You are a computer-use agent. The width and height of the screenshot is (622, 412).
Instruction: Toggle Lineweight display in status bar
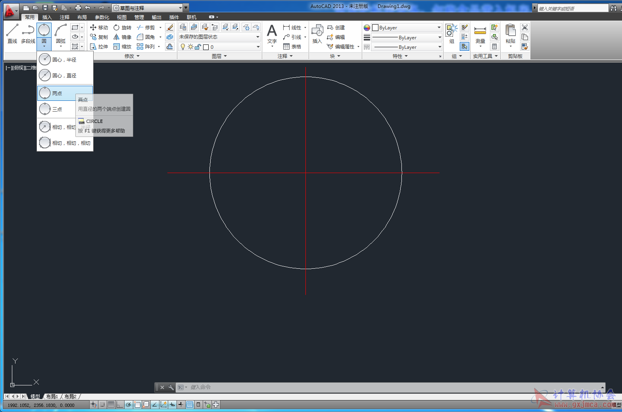coord(181,404)
